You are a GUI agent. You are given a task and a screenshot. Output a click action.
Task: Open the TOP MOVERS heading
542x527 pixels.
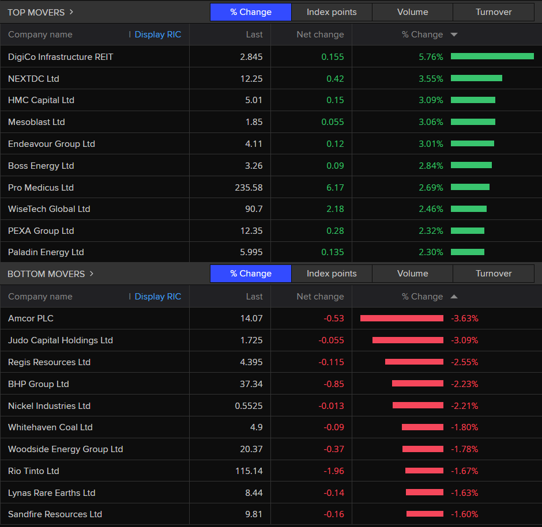36,13
